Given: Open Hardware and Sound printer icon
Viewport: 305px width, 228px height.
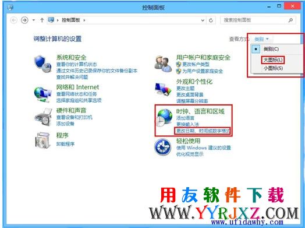Looking at the screenshot, I should [x=43, y=117].
